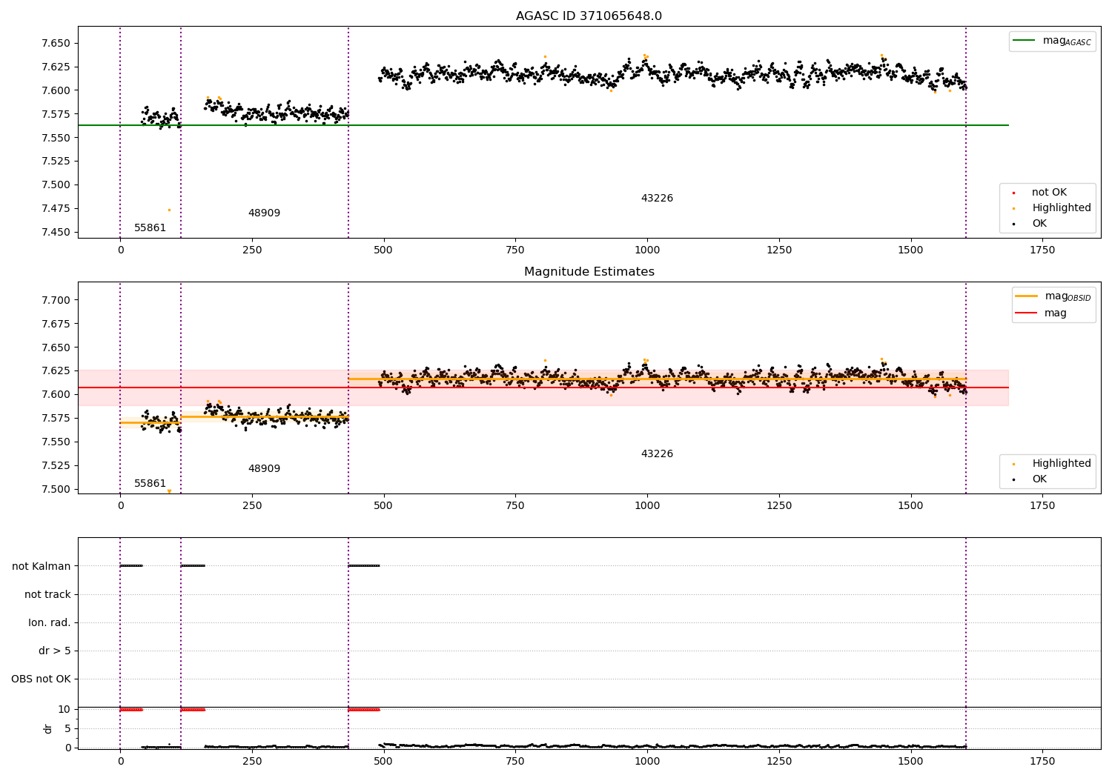Click the 'OBS not OK' axis label

click(x=41, y=679)
